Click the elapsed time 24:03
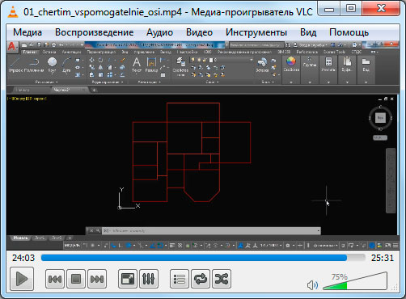The width and height of the screenshot is (406, 299). coord(23,258)
